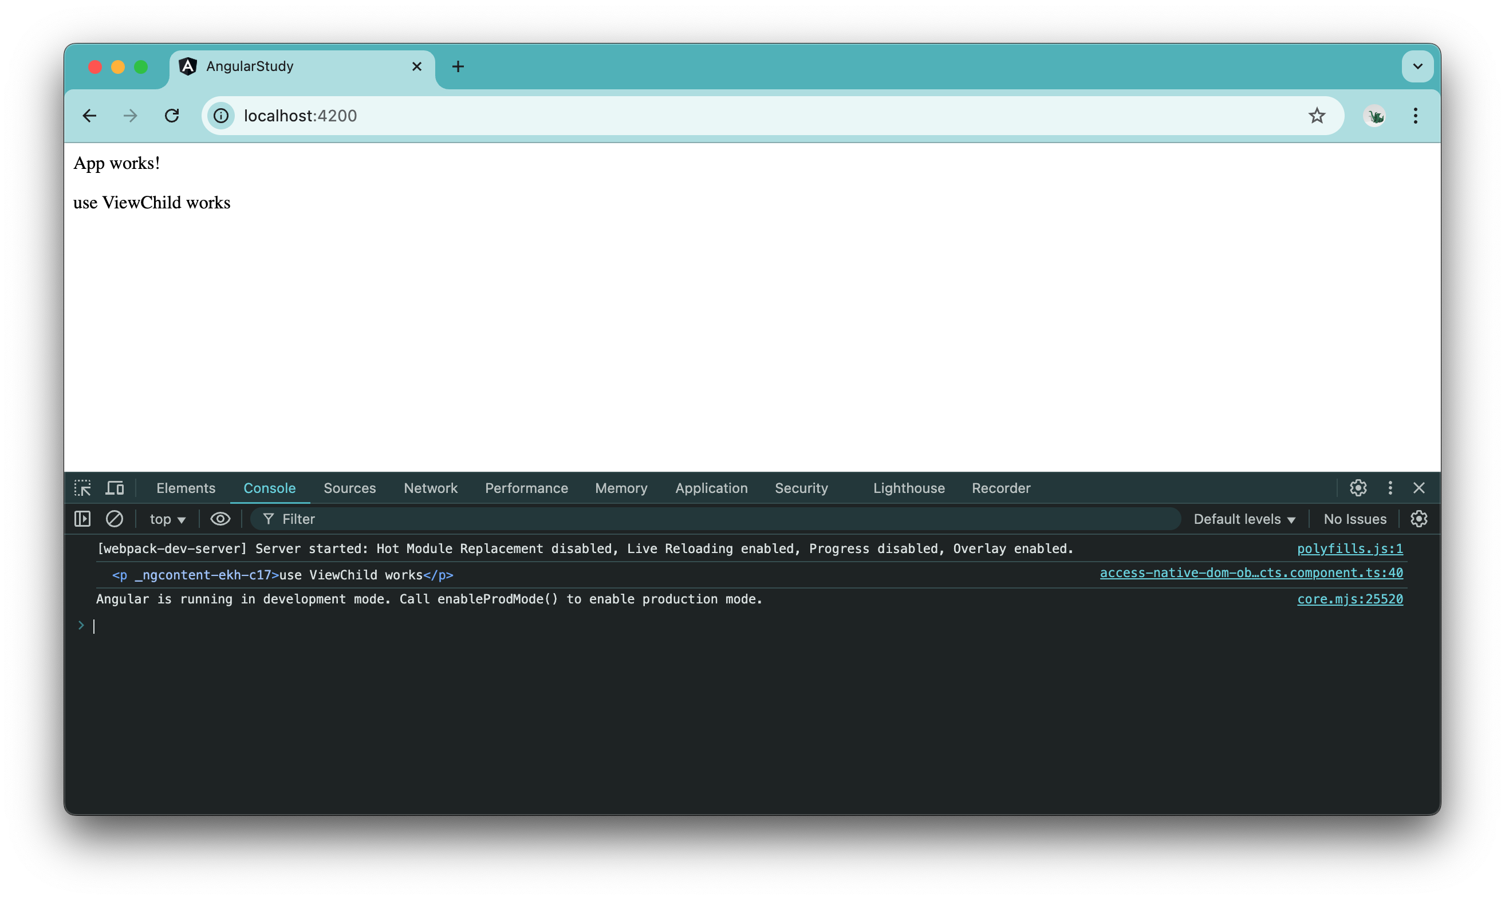Open DevTools settings gear

click(x=1358, y=488)
